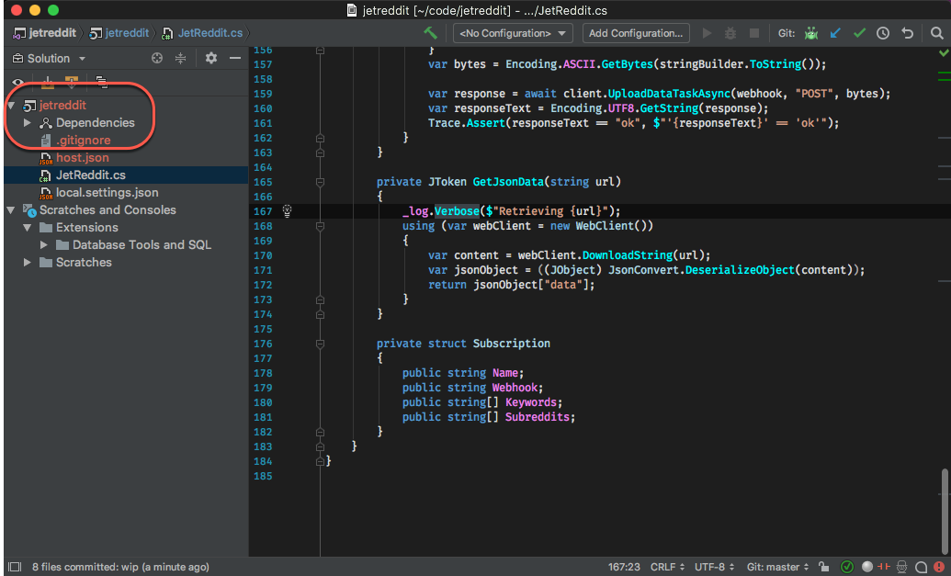
Task: Click the inspector face status bar icon
Action: pyautogui.click(x=902, y=567)
